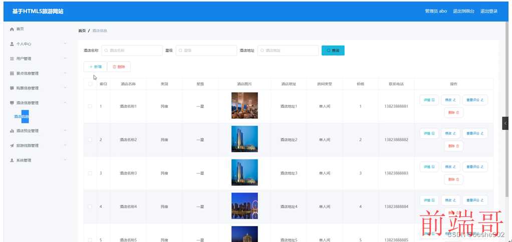Focus the 星级 search input field

pos(206,51)
